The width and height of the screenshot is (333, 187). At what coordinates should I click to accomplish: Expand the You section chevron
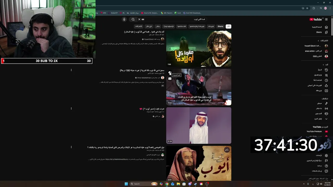click(323, 65)
